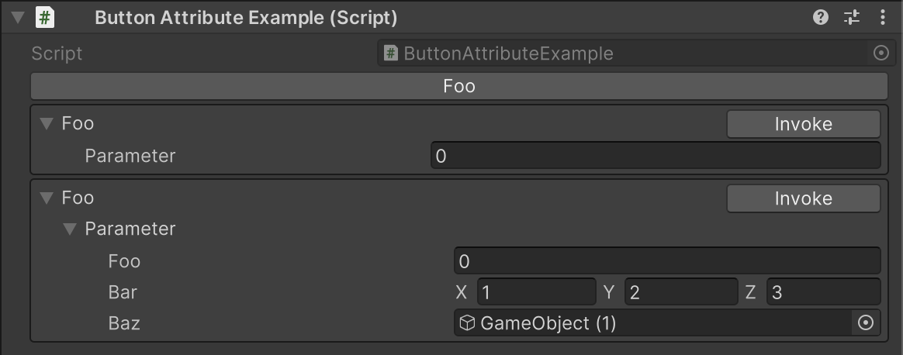Image resolution: width=903 pixels, height=355 pixels.
Task: Open object picker for Baz field
Action: pos(866,322)
